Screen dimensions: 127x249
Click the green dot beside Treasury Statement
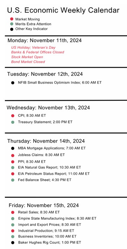click(13, 122)
